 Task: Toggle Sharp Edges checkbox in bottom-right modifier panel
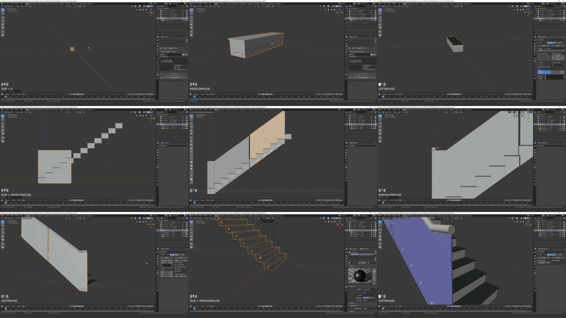click(552, 260)
